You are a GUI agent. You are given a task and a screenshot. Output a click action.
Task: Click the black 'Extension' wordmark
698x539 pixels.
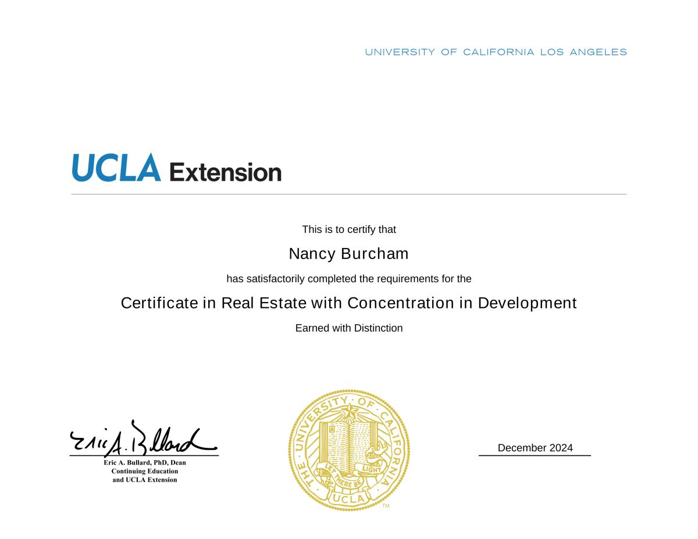[x=225, y=173]
